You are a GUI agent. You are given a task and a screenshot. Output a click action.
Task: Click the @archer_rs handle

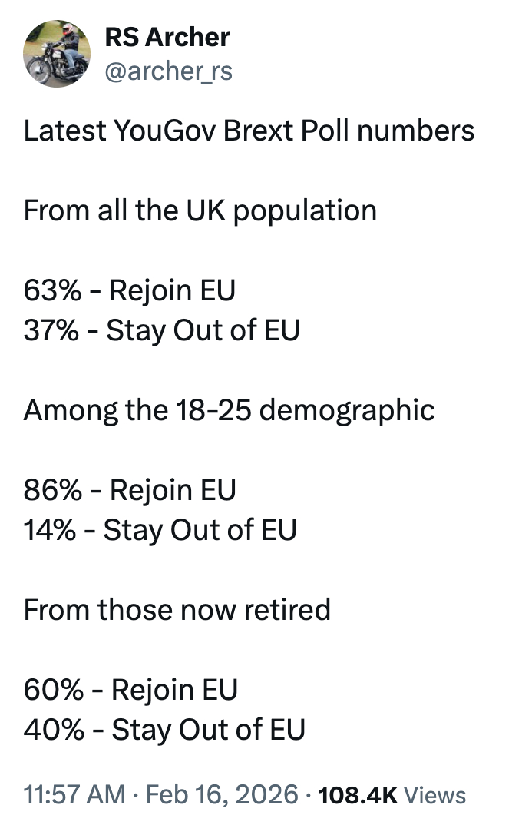(x=167, y=71)
